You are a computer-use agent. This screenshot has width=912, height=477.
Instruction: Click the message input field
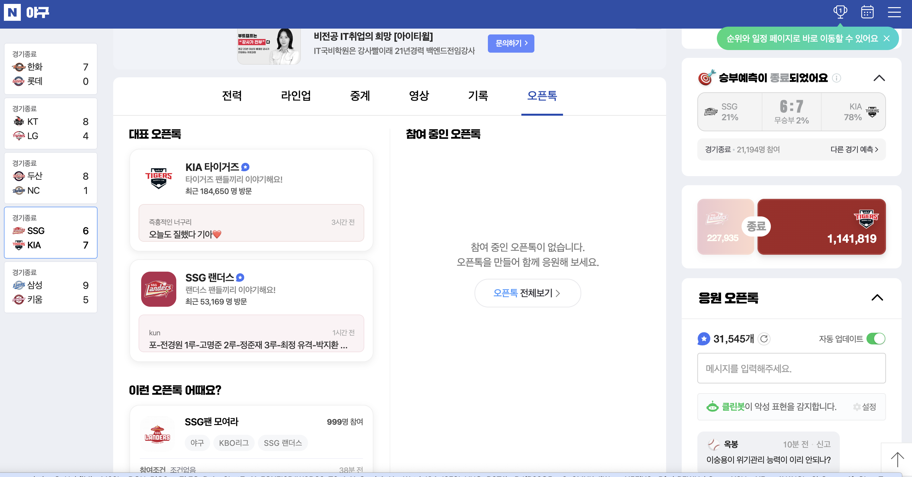point(791,368)
